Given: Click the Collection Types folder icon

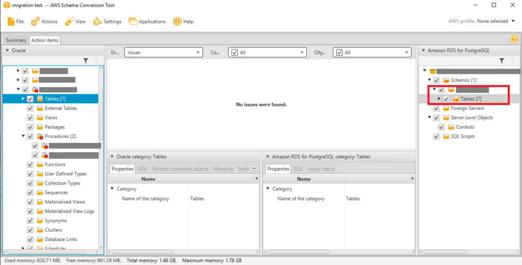Looking at the screenshot, I should click(40, 183).
